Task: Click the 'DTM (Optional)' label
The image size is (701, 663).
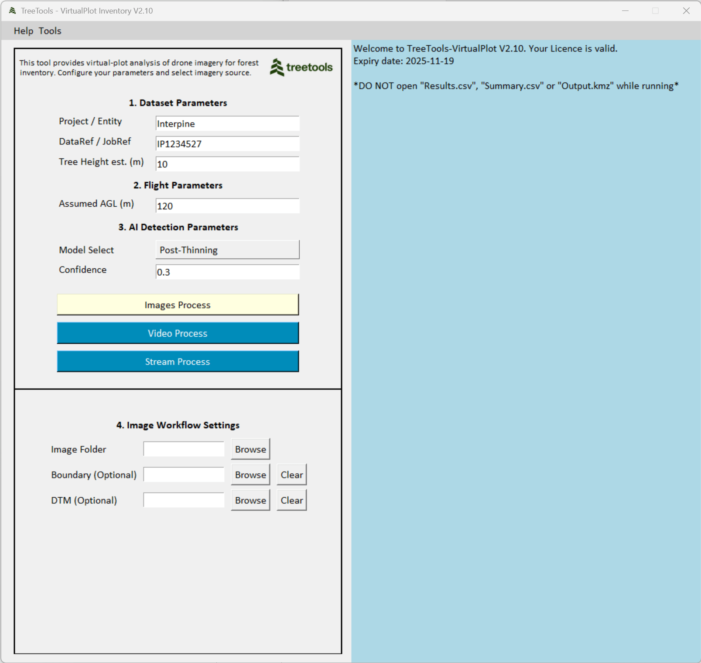Action: [84, 500]
